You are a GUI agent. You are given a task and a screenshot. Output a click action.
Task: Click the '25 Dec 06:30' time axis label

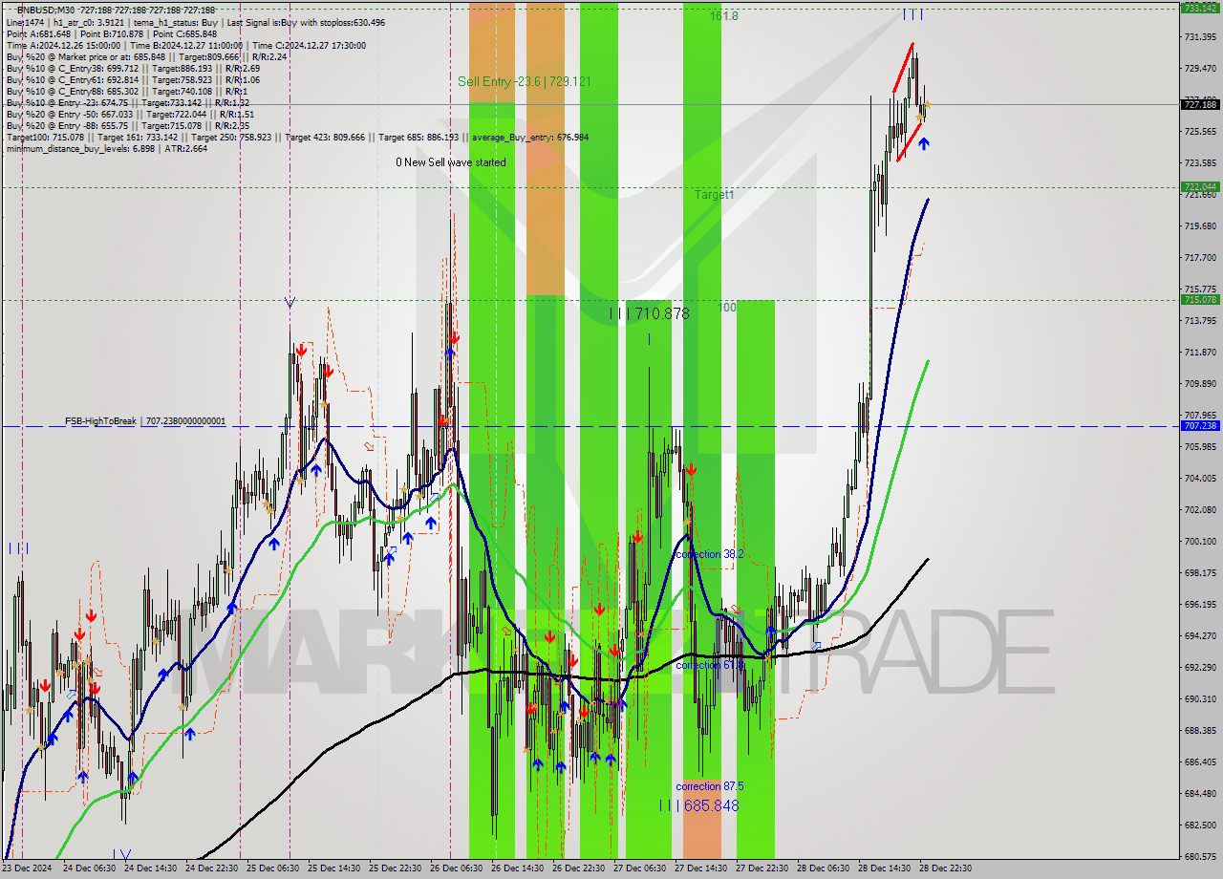[x=272, y=868]
